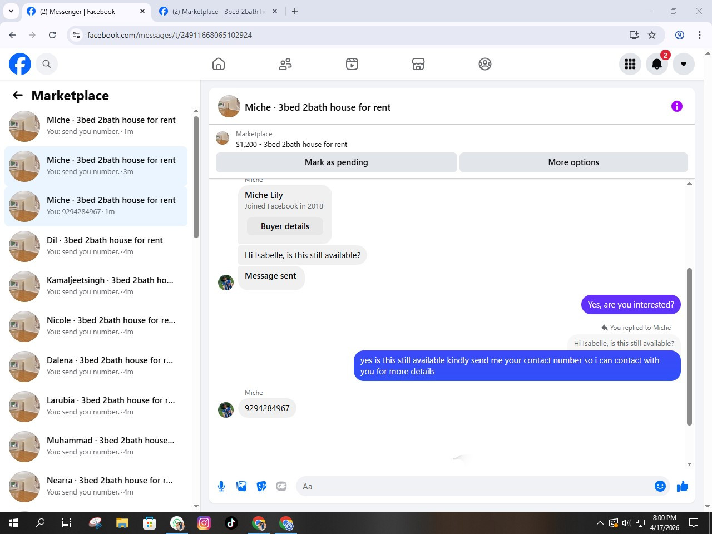Bookmark this page with the star
This screenshot has width=712, height=534.
(652, 35)
